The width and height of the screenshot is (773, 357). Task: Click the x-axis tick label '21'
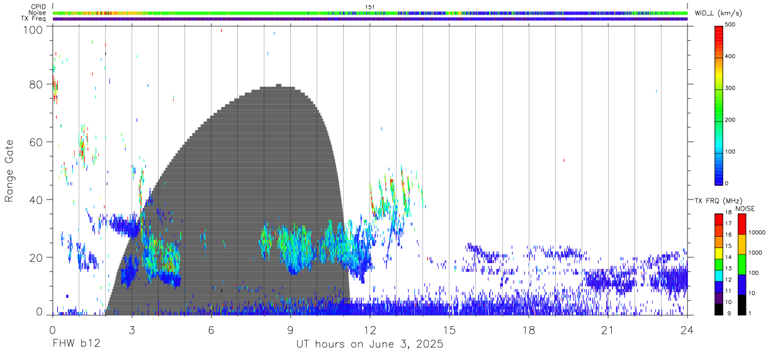point(607,329)
